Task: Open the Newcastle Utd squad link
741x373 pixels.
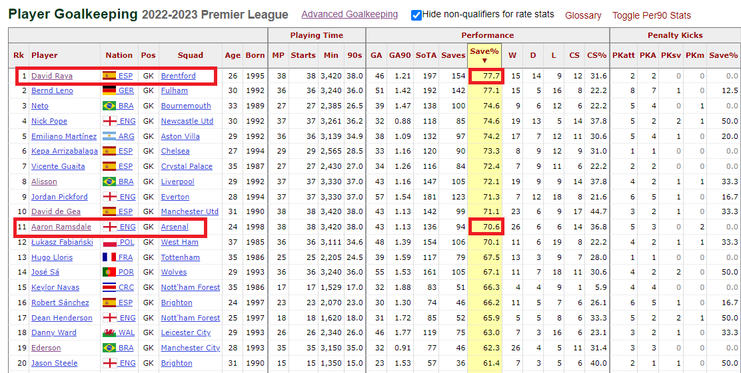Action: (187, 121)
